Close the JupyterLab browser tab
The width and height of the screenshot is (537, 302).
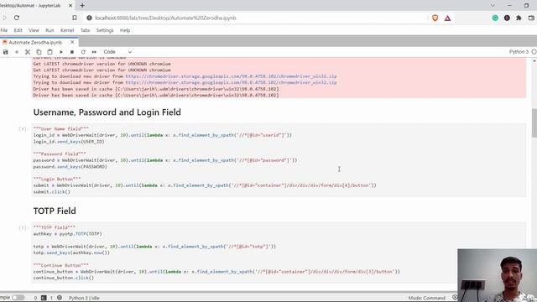[x=70, y=6]
